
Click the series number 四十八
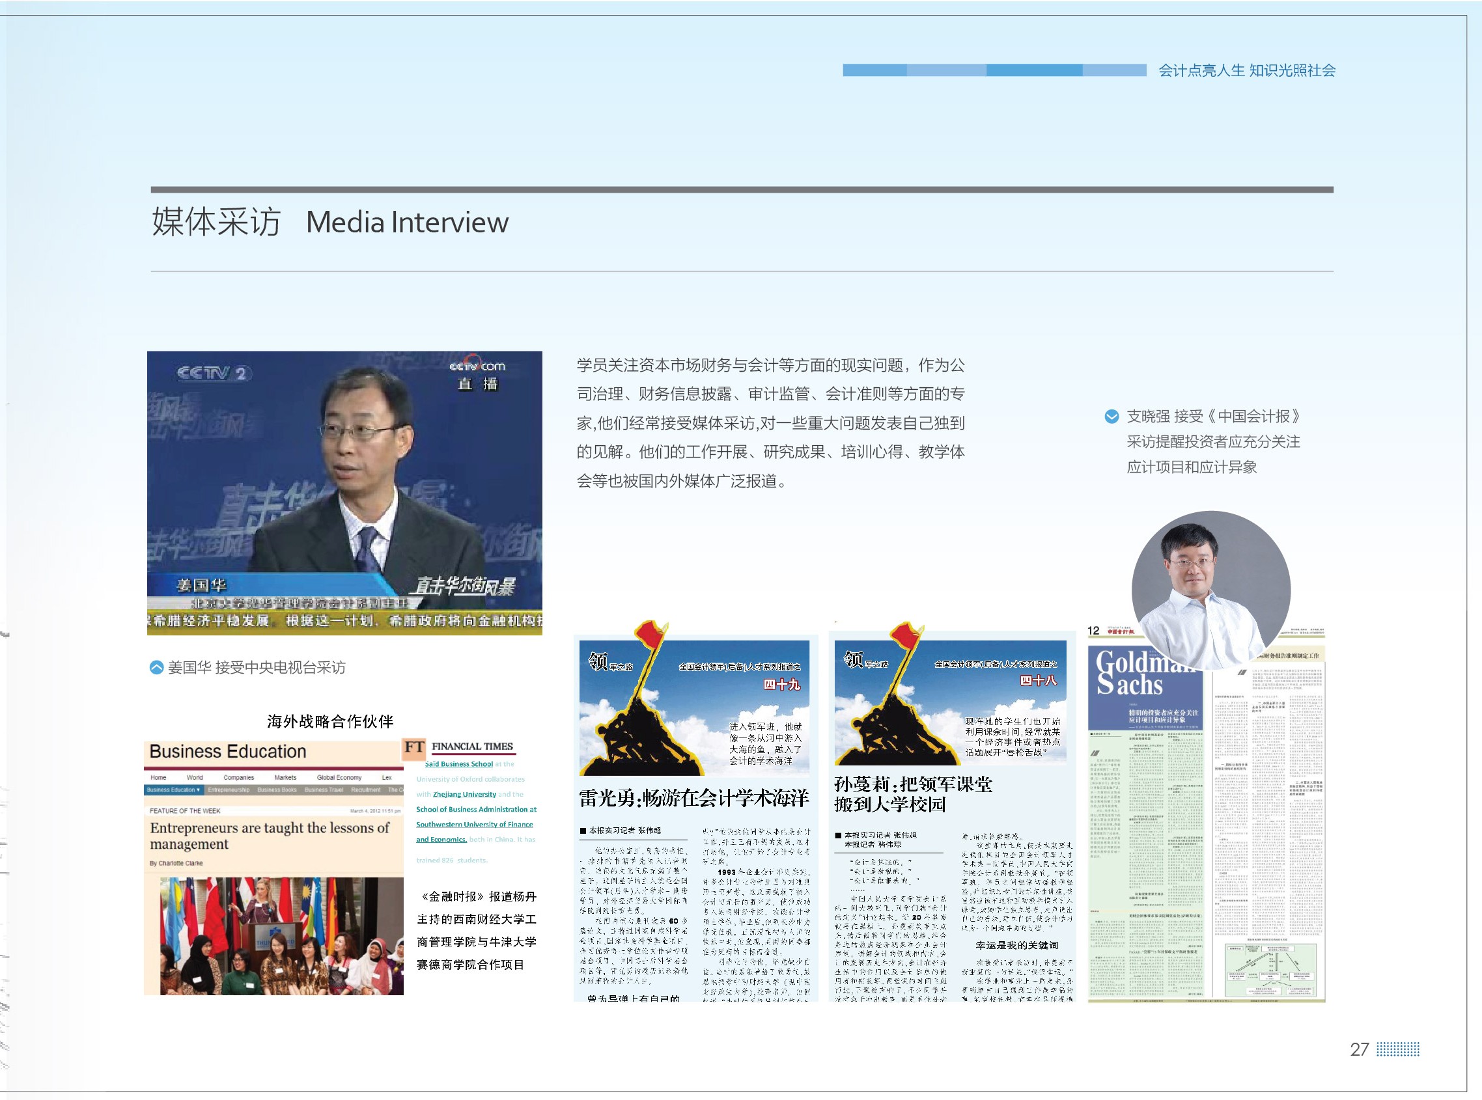1038,681
